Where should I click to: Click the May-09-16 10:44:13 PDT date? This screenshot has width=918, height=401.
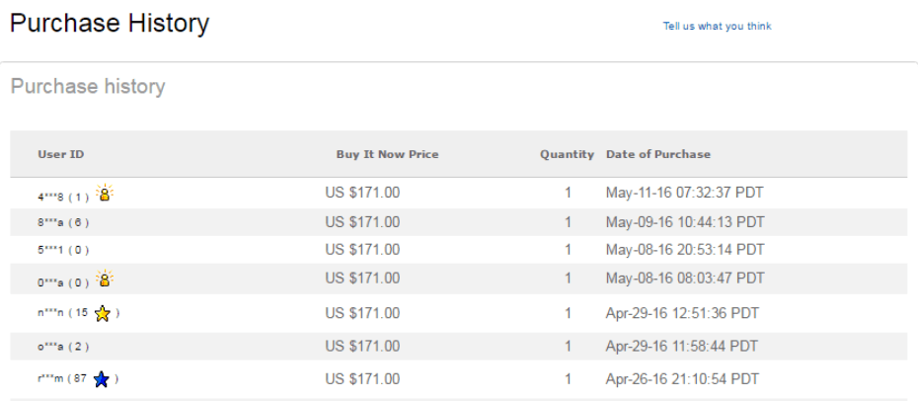tap(685, 223)
